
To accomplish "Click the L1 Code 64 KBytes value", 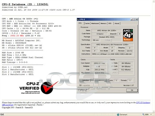I will coord(126,67).
